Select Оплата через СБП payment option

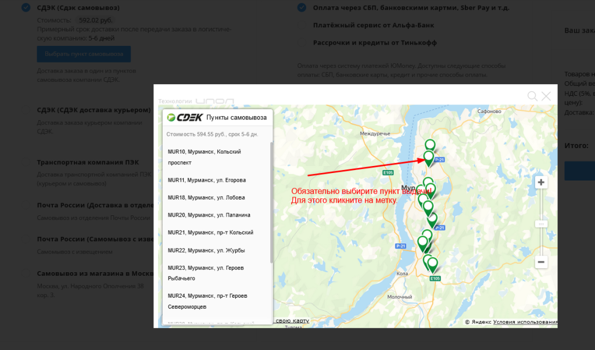pos(302,8)
